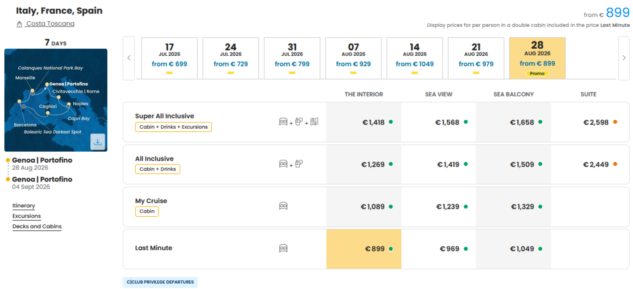Open the Itinerary link

(x=24, y=206)
